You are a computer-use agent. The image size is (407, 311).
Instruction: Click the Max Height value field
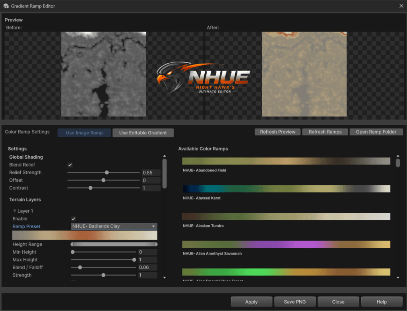coord(147,260)
